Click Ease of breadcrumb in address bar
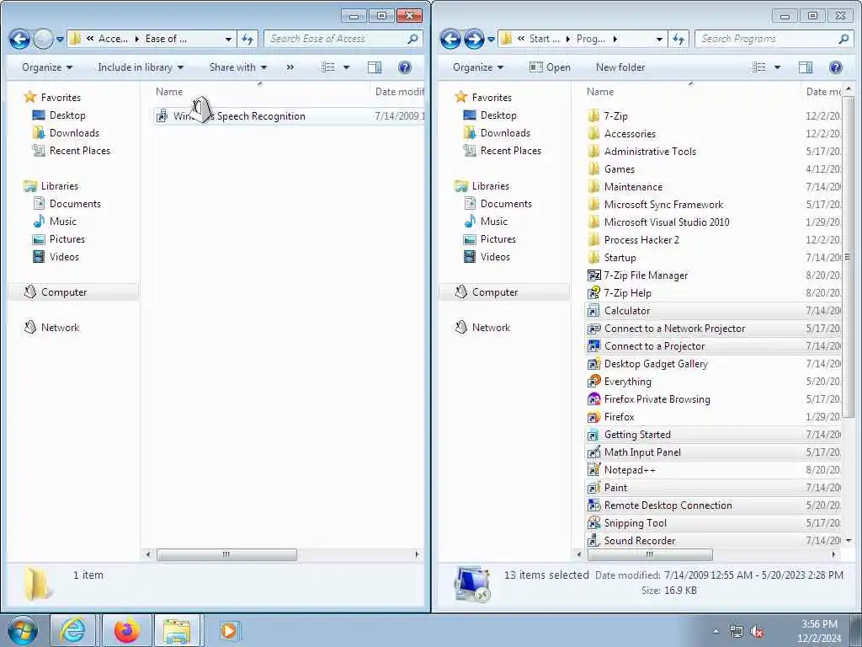 [166, 39]
